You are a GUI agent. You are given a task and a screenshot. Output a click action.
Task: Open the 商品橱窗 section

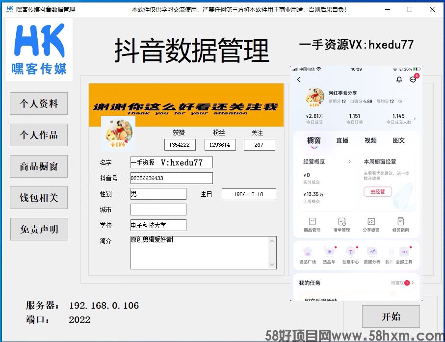[39, 166]
